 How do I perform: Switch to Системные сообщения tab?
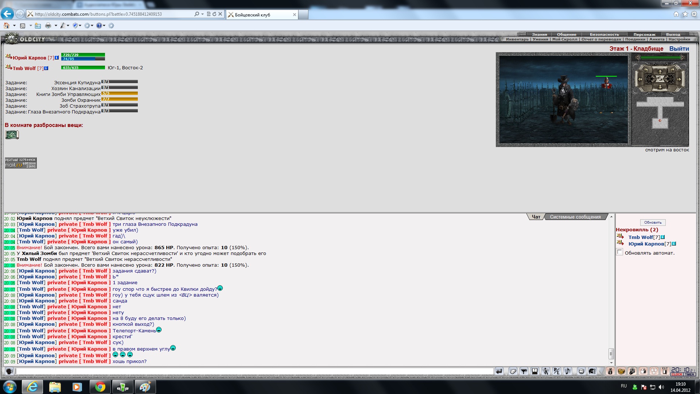[575, 217]
